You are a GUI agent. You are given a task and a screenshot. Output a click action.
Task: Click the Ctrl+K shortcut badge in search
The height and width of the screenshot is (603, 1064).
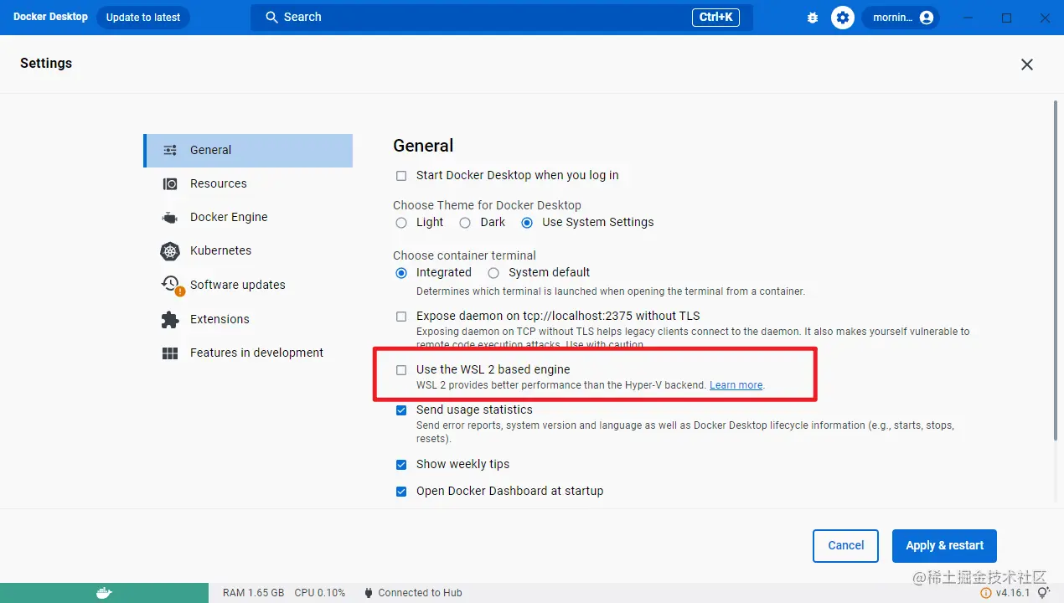point(716,17)
